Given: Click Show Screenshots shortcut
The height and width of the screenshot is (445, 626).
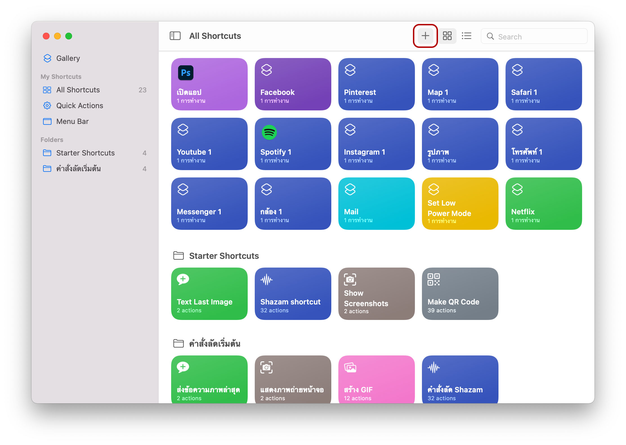Looking at the screenshot, I should point(376,294).
